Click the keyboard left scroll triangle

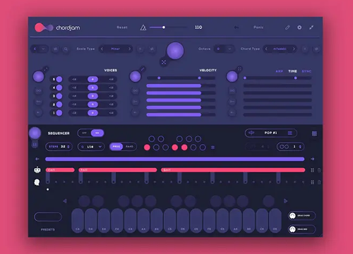65,201
